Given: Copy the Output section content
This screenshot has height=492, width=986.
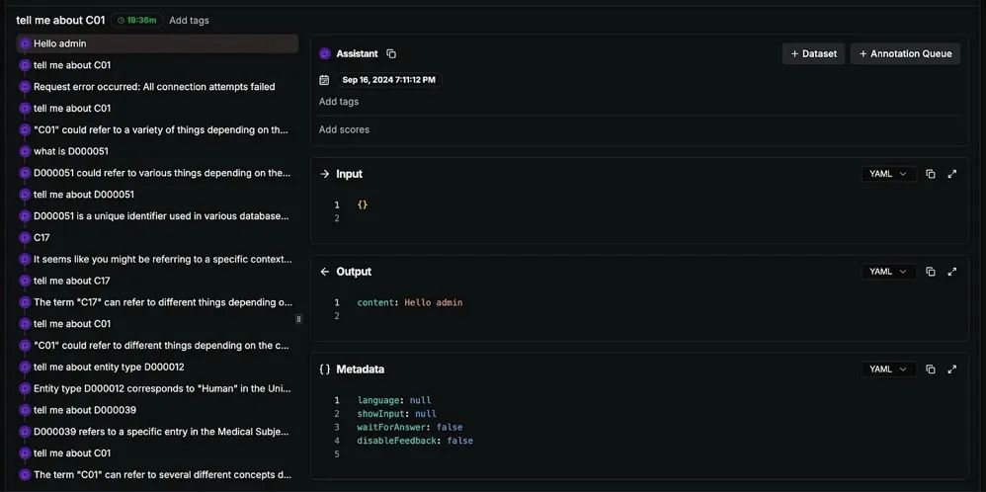Looking at the screenshot, I should (931, 272).
